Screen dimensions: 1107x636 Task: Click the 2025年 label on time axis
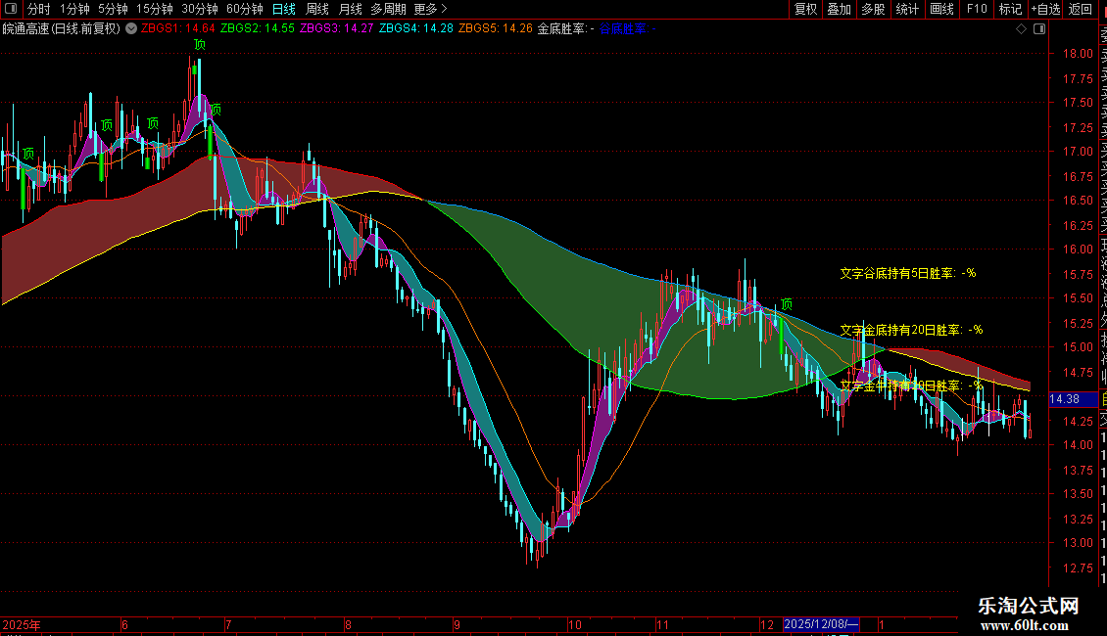click(x=22, y=624)
